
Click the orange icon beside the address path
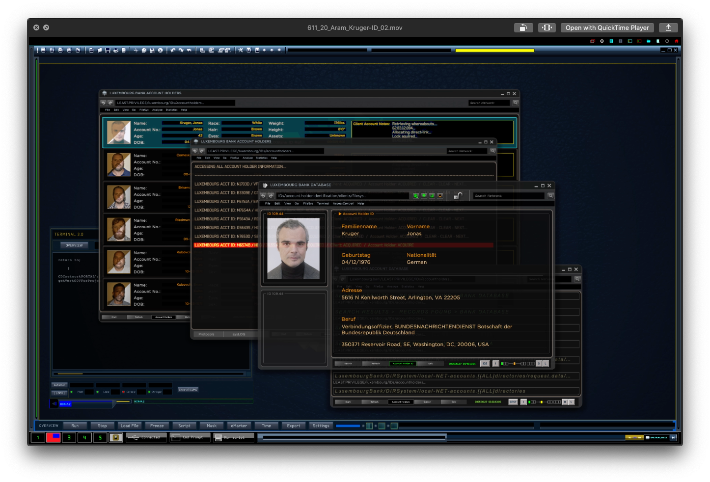[440, 195]
